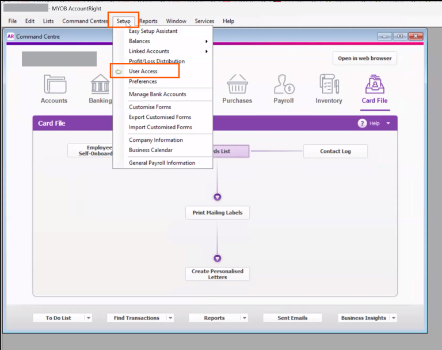Click the Cards List button
The height and width of the screenshot is (350, 442).
click(x=231, y=151)
